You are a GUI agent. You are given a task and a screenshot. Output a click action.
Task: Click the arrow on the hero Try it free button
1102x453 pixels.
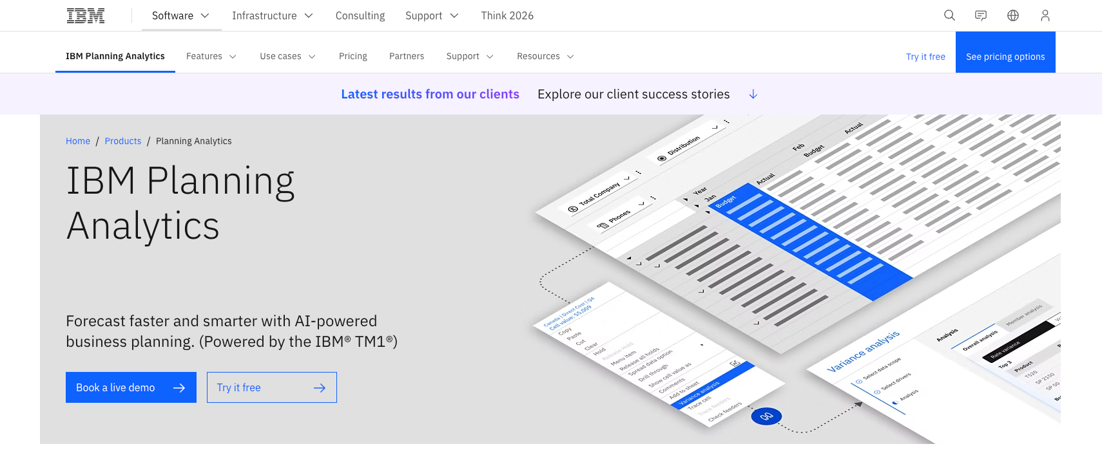320,388
